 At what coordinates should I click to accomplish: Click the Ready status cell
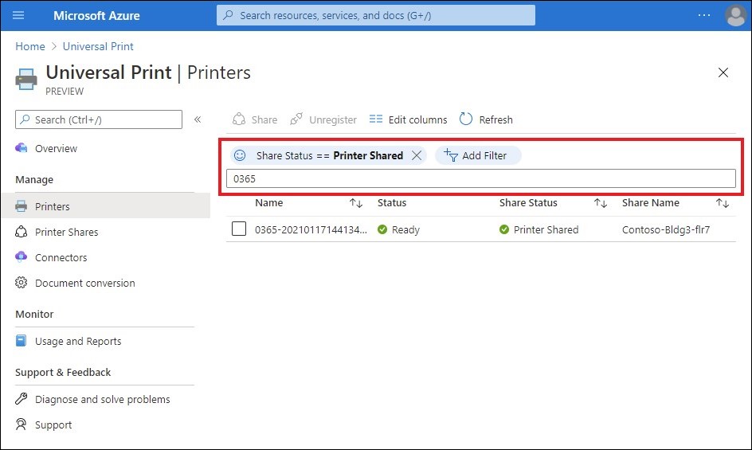coord(398,230)
